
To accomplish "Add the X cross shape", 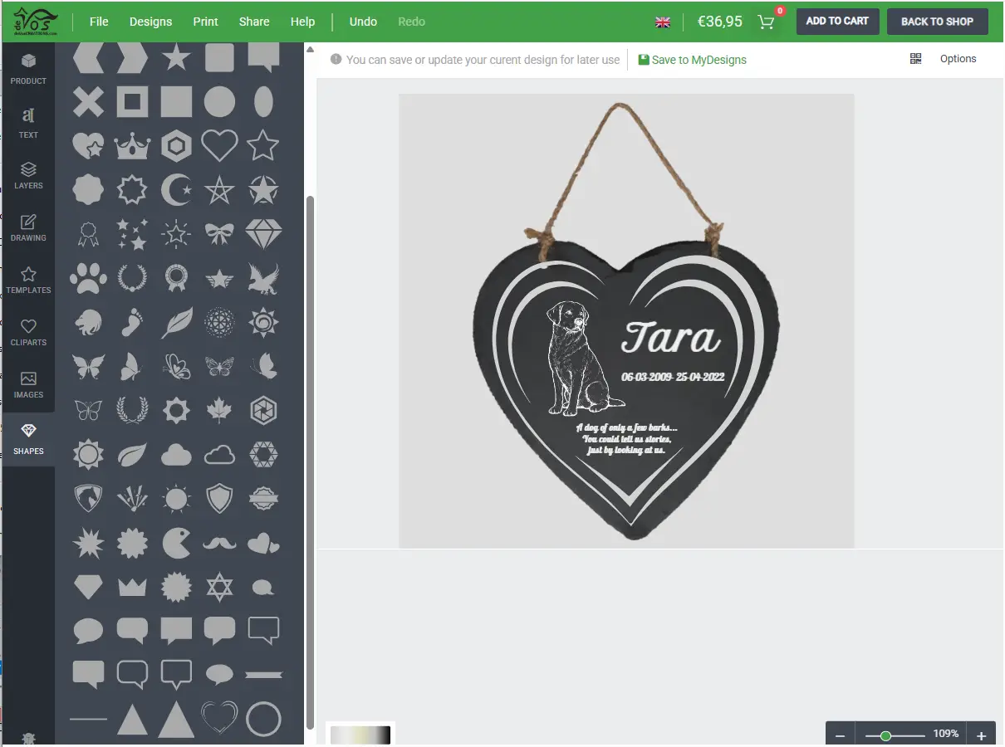I will click(x=88, y=102).
